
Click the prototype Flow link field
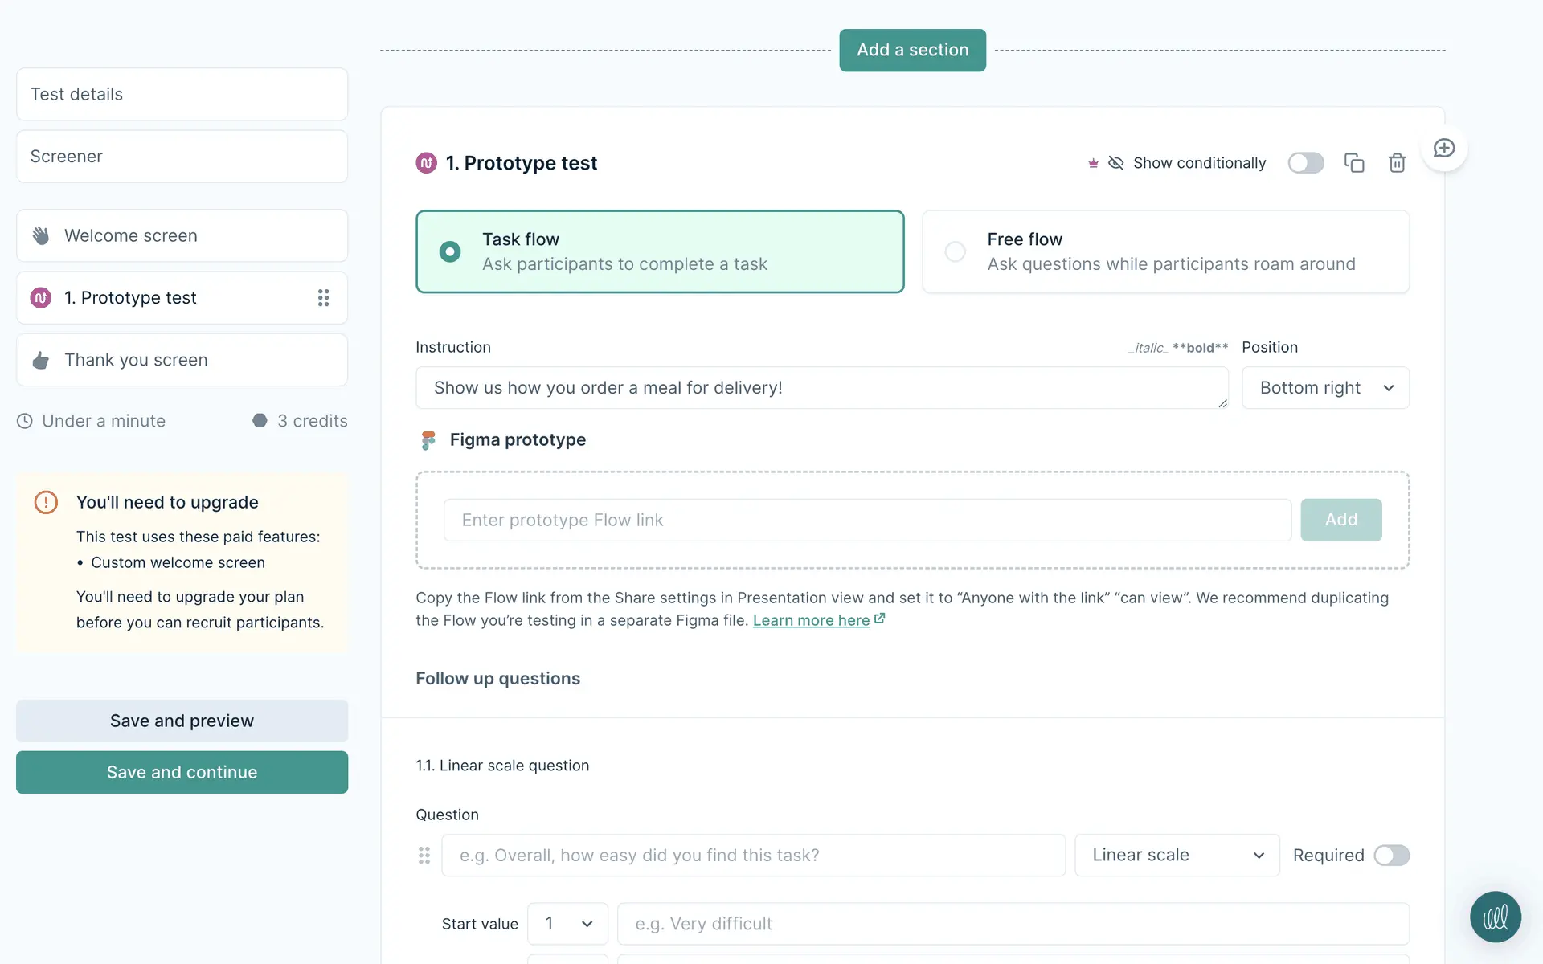tap(867, 520)
